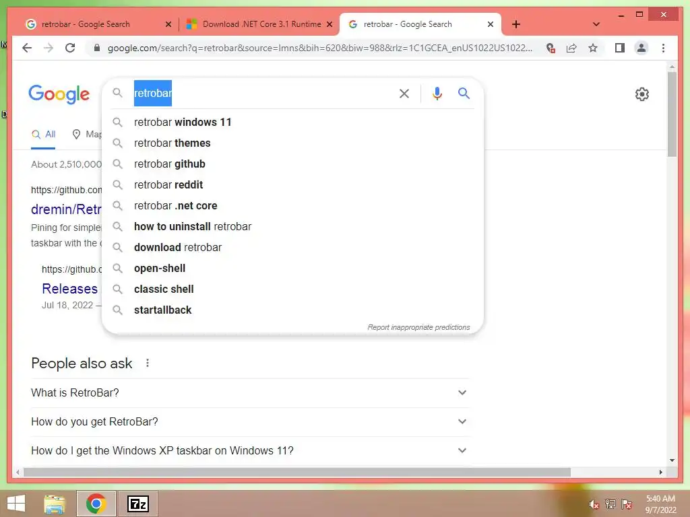Image resolution: width=690 pixels, height=517 pixels.
Task: Close the first retrobar Google Search tab
Action: pos(168,24)
